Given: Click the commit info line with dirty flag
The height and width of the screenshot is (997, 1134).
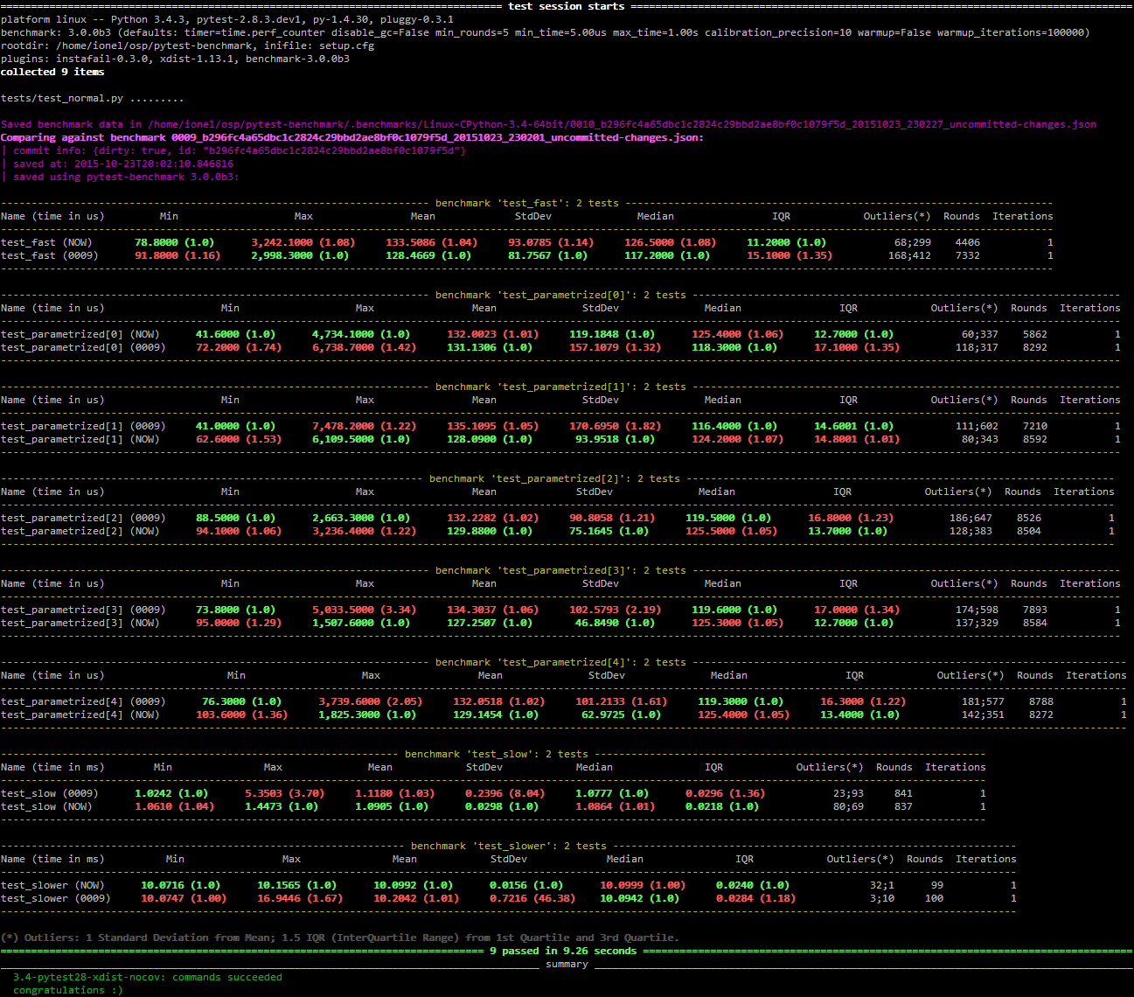Looking at the screenshot, I should click(x=239, y=150).
